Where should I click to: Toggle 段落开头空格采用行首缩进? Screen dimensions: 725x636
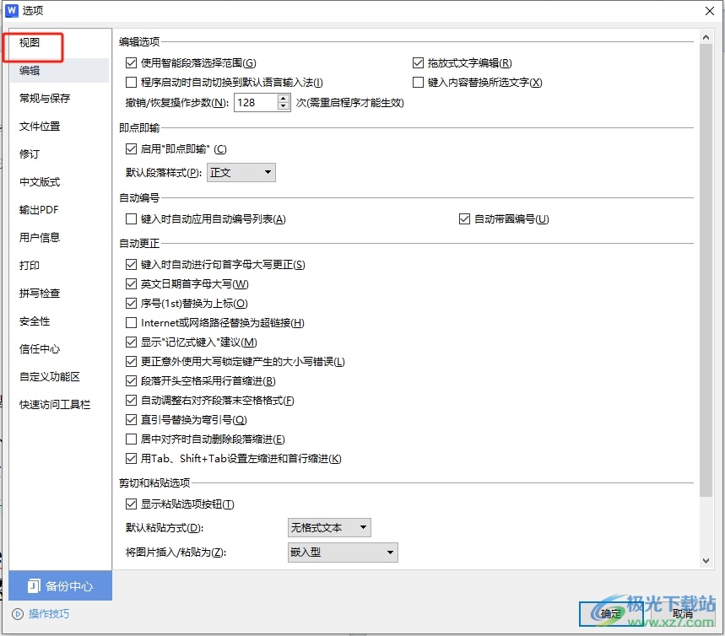(132, 381)
